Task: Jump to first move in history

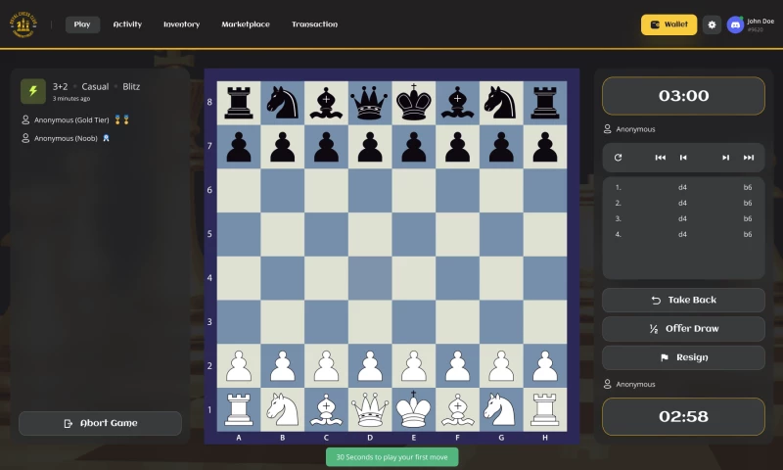Action: click(660, 158)
